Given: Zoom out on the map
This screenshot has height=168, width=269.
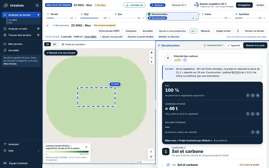Looking at the screenshot, I should point(152,57).
